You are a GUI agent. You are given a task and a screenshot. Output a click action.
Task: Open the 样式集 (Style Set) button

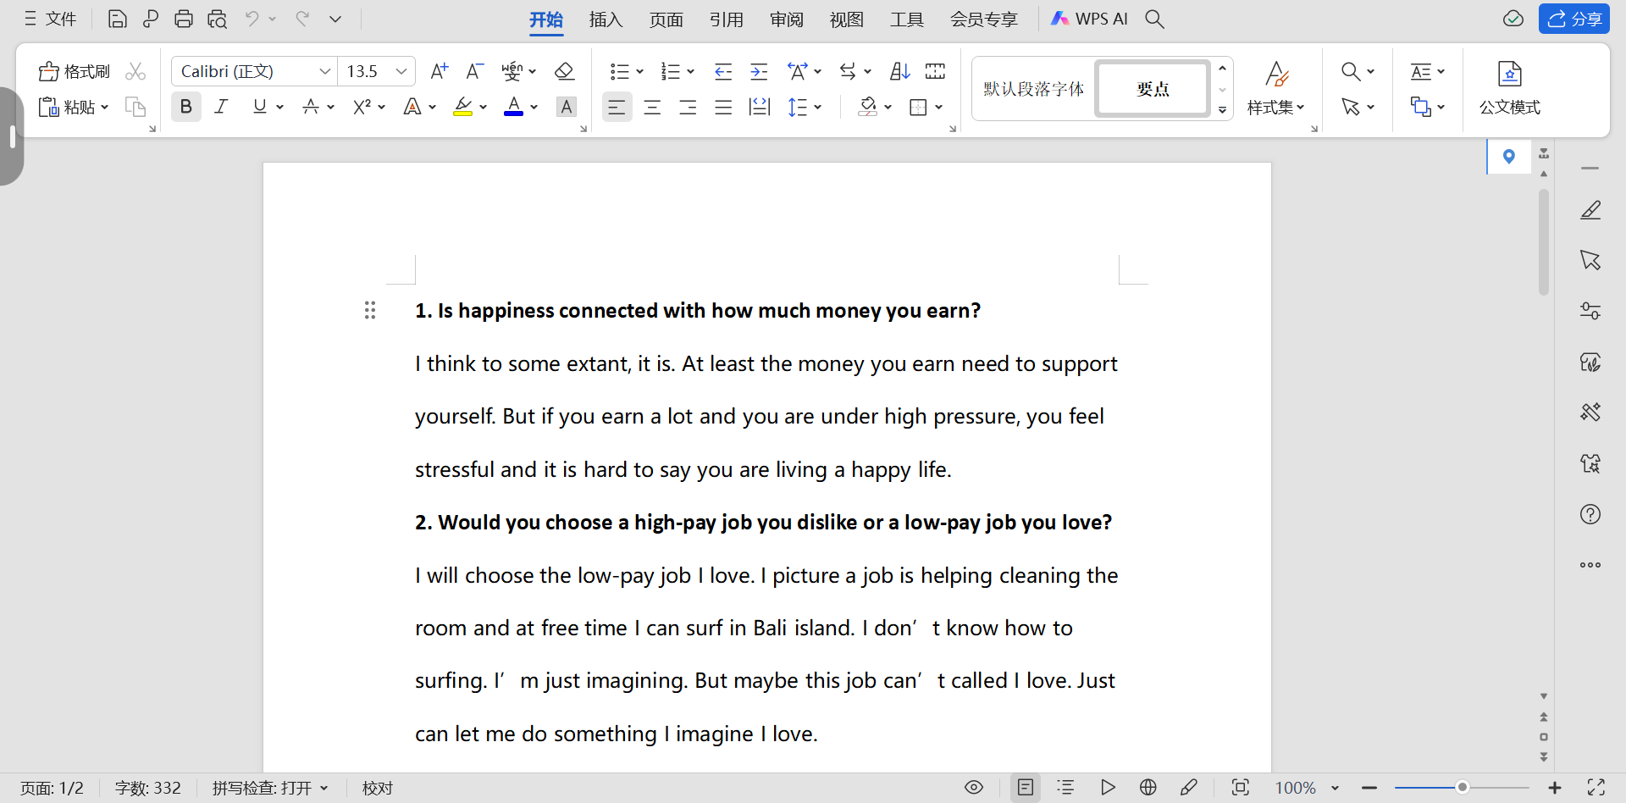(1276, 89)
